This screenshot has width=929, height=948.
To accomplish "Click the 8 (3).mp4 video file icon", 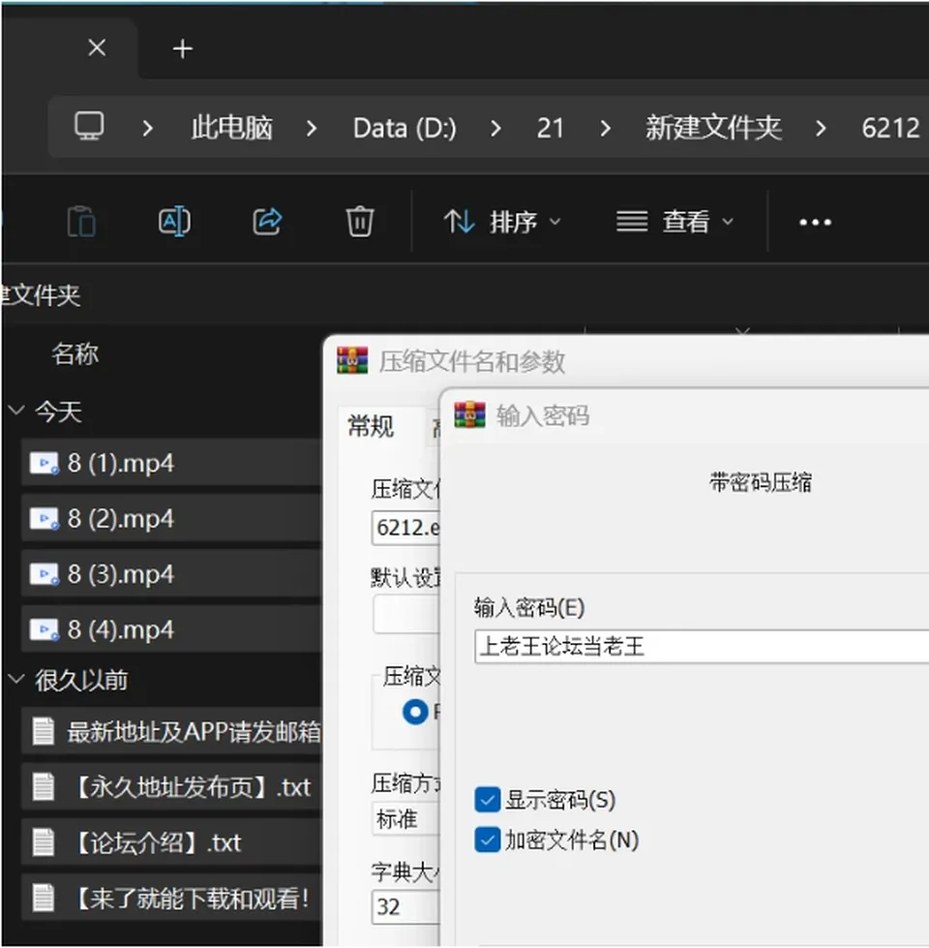I will (x=45, y=574).
